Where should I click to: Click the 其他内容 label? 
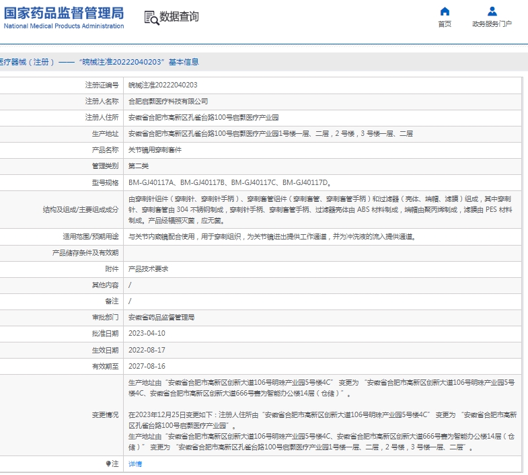105,285
